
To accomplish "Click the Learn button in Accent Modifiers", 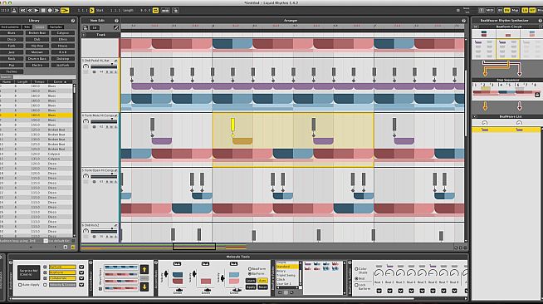I will coord(251,281).
